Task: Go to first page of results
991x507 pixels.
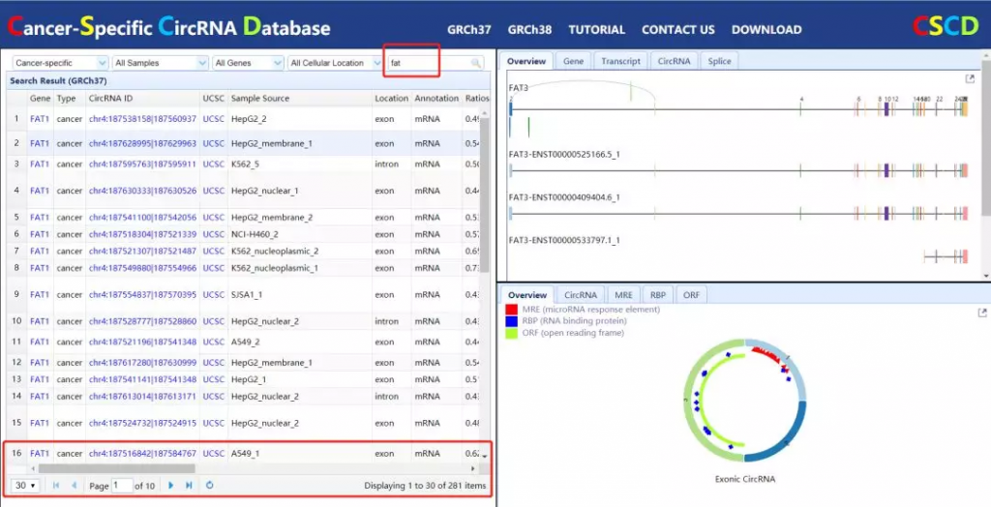Action: [56, 486]
